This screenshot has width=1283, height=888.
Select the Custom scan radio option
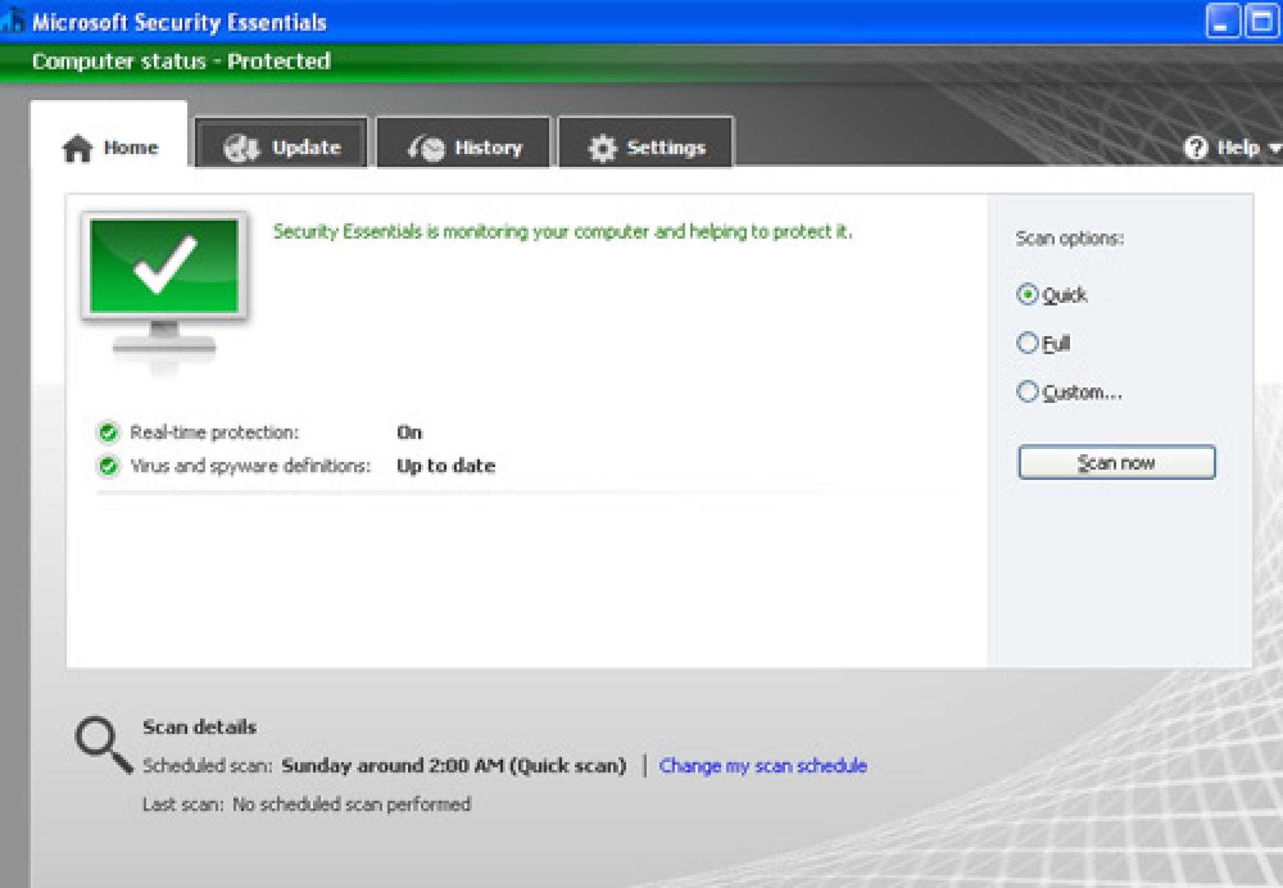[1027, 392]
